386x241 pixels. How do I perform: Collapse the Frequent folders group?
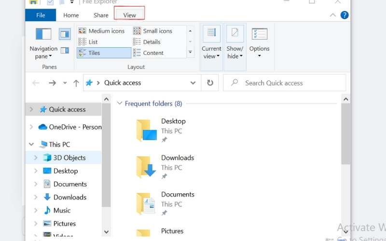(120, 103)
